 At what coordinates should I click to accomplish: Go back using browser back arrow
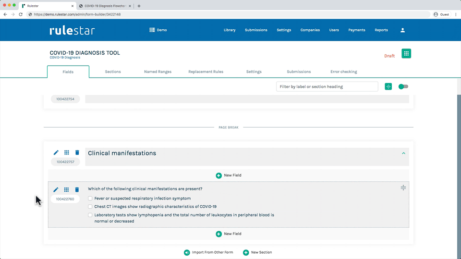tap(5, 14)
